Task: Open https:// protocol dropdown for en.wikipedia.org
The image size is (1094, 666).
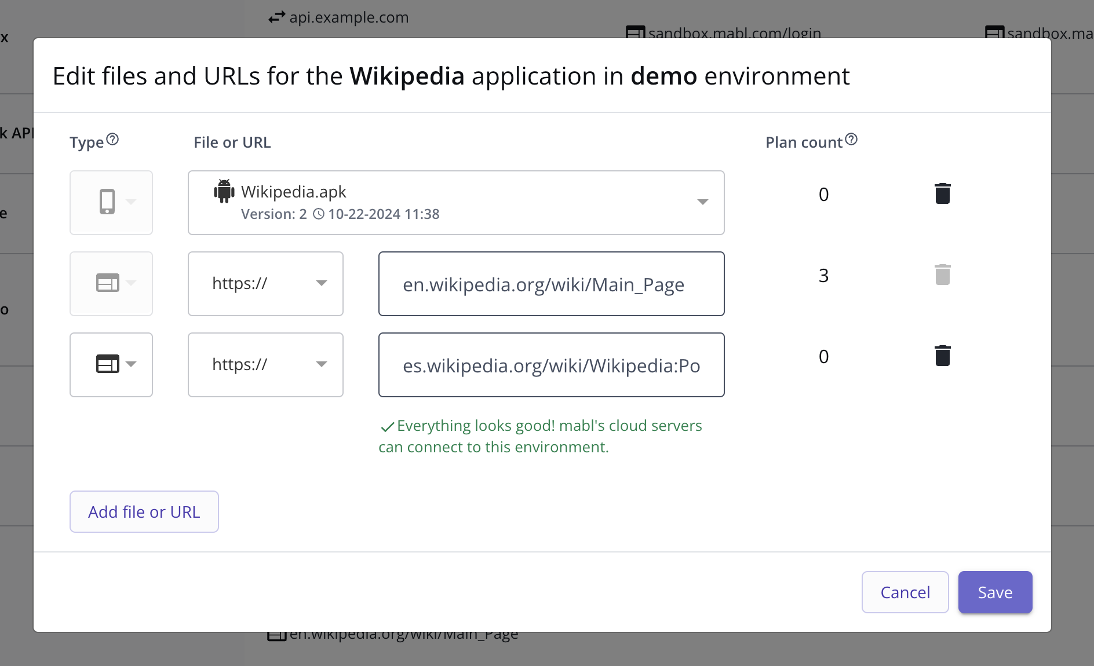Action: pyautogui.click(x=265, y=283)
